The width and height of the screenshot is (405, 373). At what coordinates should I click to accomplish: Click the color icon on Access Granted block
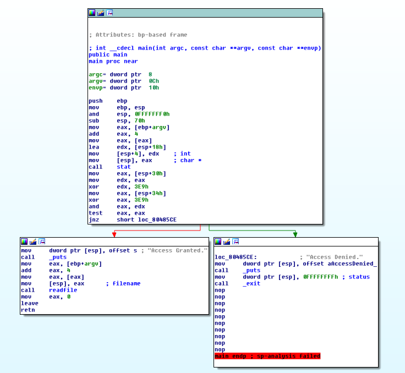point(24,242)
